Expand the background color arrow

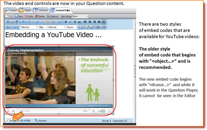(x=17, y=27)
